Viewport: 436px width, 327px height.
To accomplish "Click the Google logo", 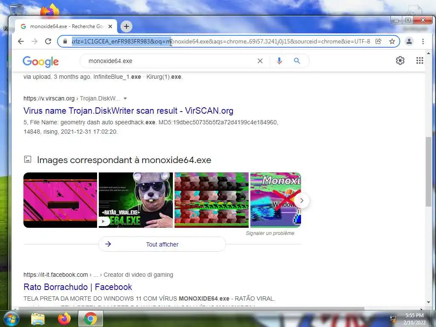I will pos(40,61).
